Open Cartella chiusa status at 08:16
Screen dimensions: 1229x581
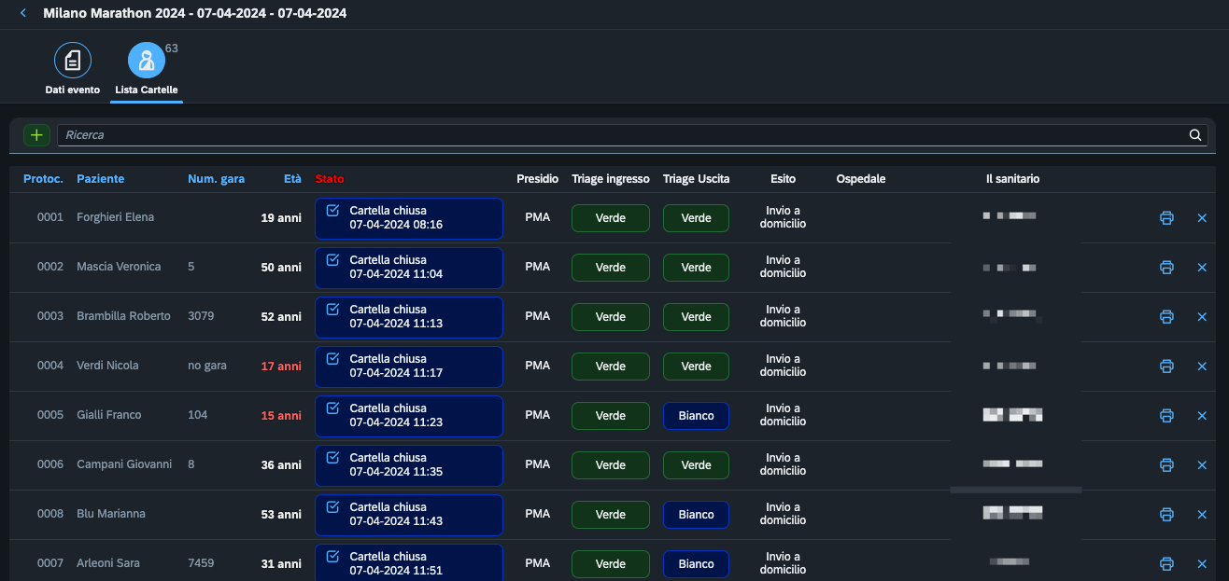[x=409, y=218]
